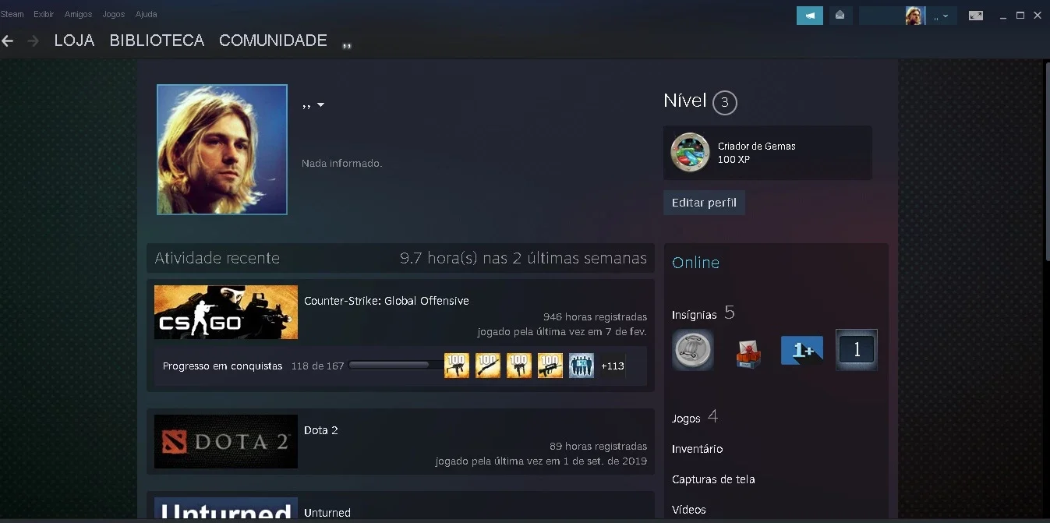Image resolution: width=1050 pixels, height=523 pixels.
Task: Open the Unturned title link
Action: 327,513
